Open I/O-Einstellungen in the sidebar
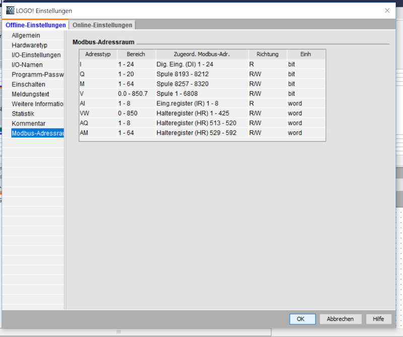 pos(36,55)
